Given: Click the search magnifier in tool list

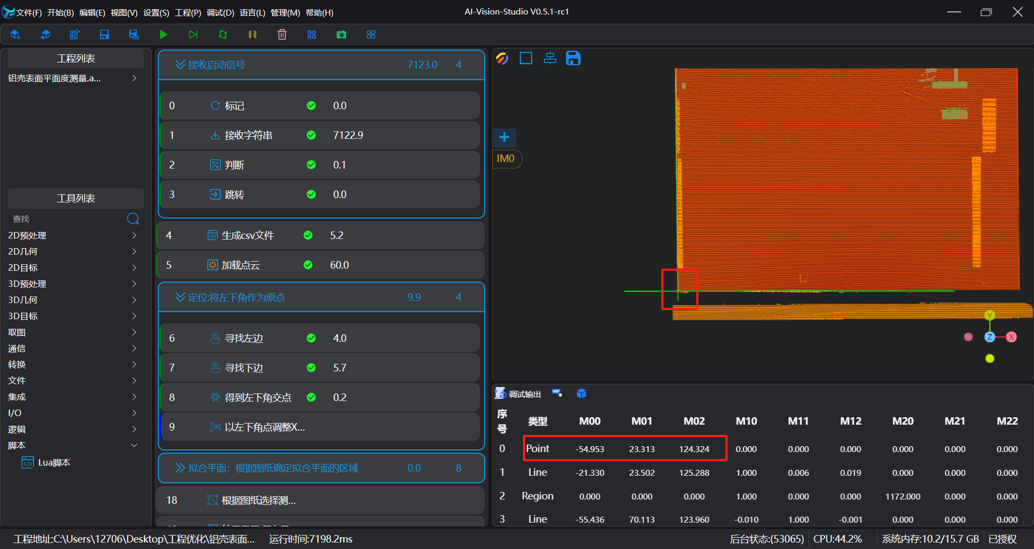Looking at the screenshot, I should click(x=133, y=219).
